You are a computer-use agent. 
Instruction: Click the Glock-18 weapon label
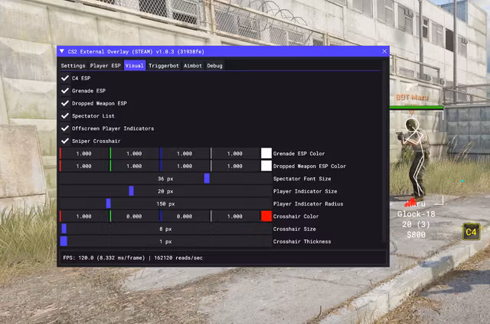(x=416, y=214)
